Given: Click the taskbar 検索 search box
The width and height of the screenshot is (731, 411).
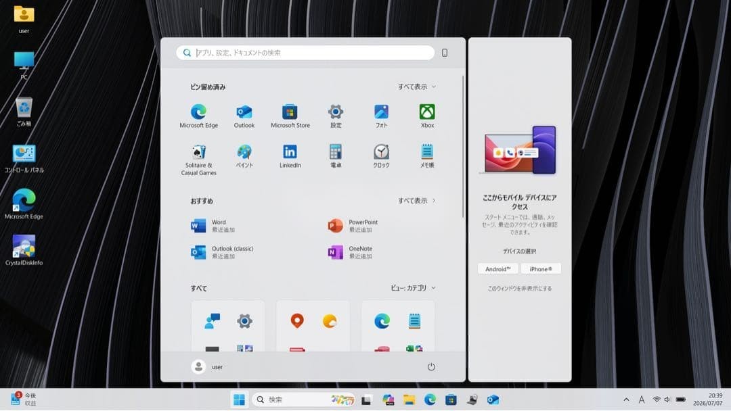Looking at the screenshot, I should pyautogui.click(x=304, y=400).
